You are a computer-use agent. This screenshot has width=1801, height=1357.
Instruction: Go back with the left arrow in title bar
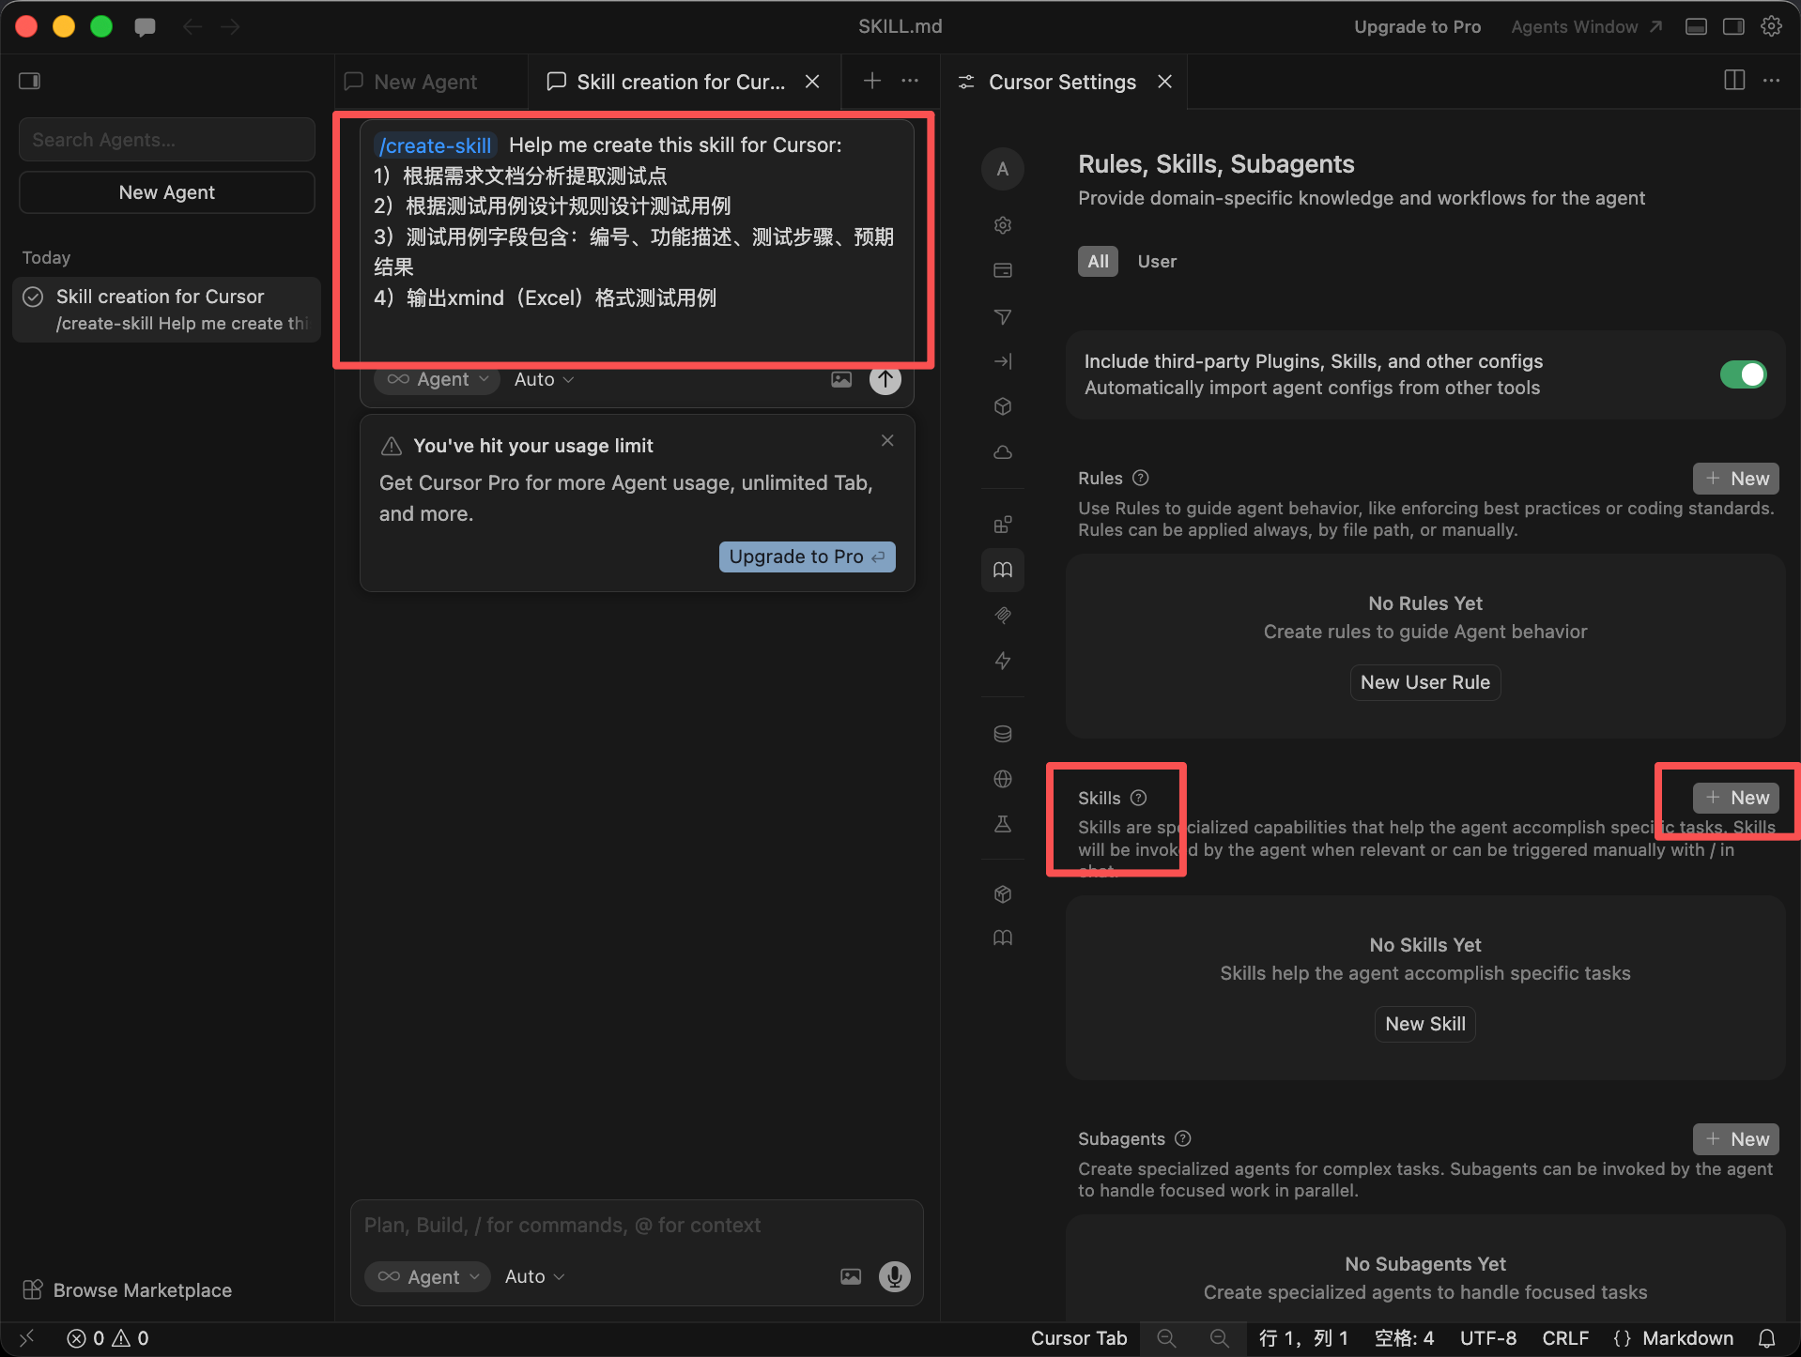click(x=192, y=27)
